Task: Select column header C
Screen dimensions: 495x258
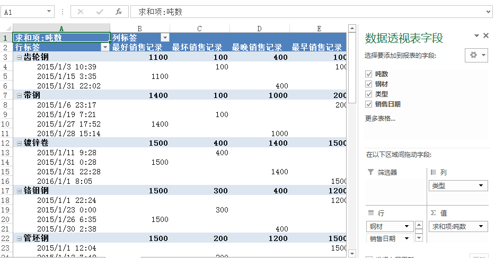Action: (199, 29)
